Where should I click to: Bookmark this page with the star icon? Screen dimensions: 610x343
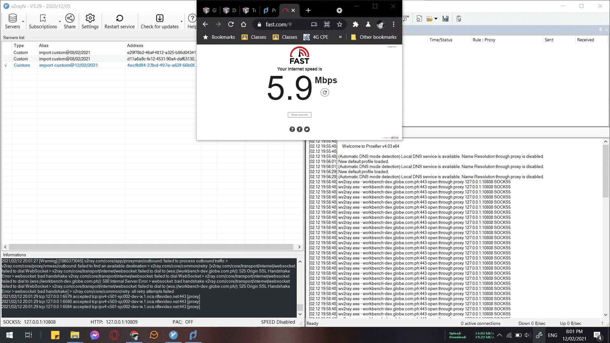[340, 24]
